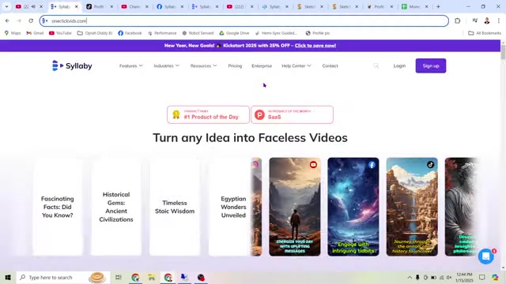Image resolution: width=506 pixels, height=284 pixels.
Task: Open the Gmail bookmark
Action: point(35,33)
